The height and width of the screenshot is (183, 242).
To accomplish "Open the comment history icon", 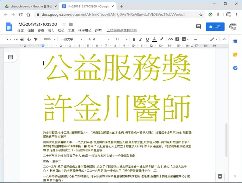I will pyautogui.click(x=198, y=27).
